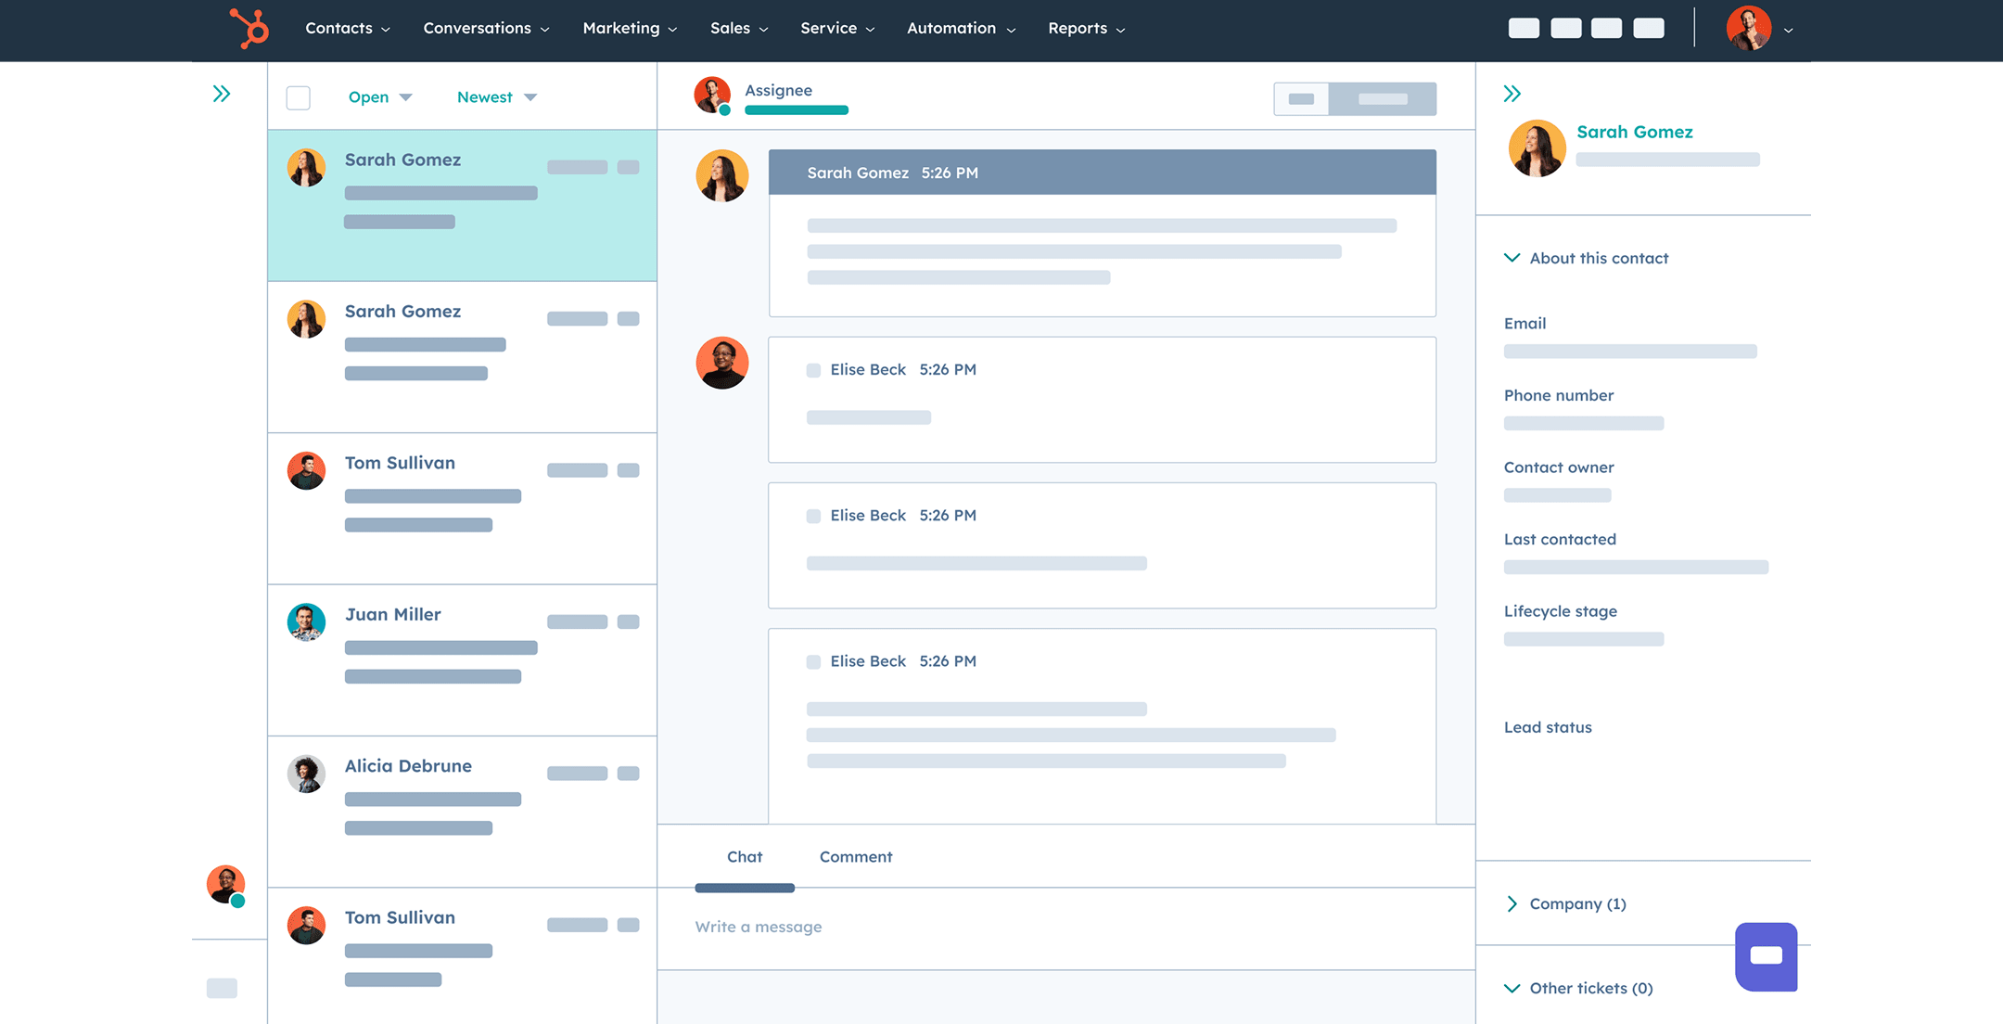Open the last Tom Sullivan conversation

[x=462, y=956]
